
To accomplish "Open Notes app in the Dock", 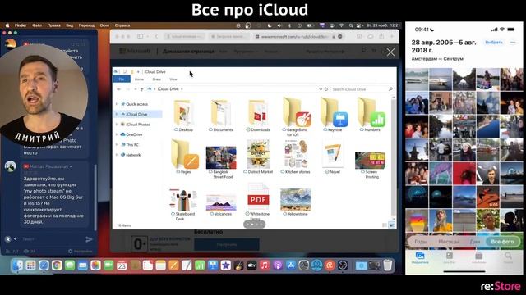I will (161, 265).
